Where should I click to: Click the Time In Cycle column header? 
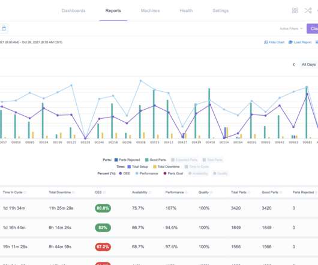point(13,192)
